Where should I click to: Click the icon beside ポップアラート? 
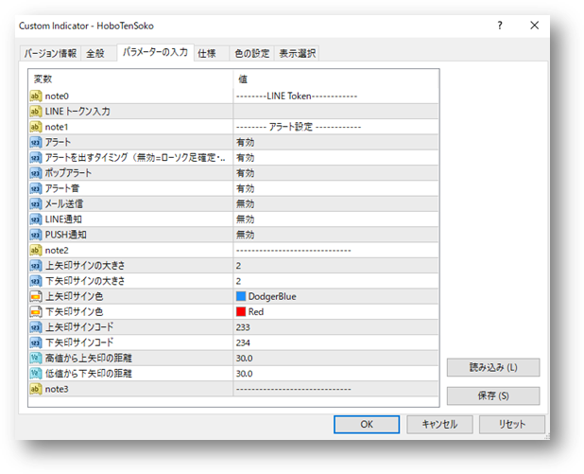click(x=35, y=173)
